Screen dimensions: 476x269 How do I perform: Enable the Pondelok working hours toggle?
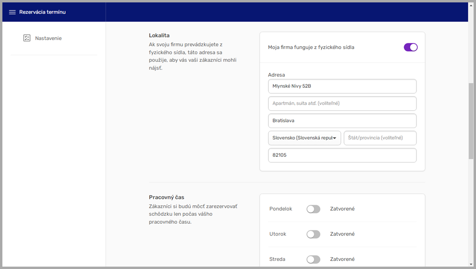313,209
